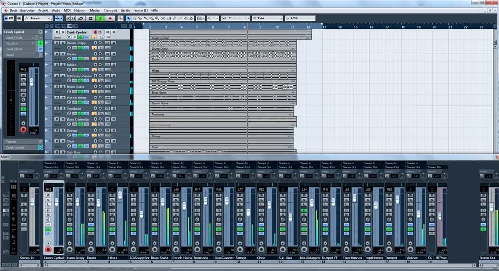The height and width of the screenshot is (271, 499).
Task: Open the Takt grid type dropdown
Action: pos(268,19)
